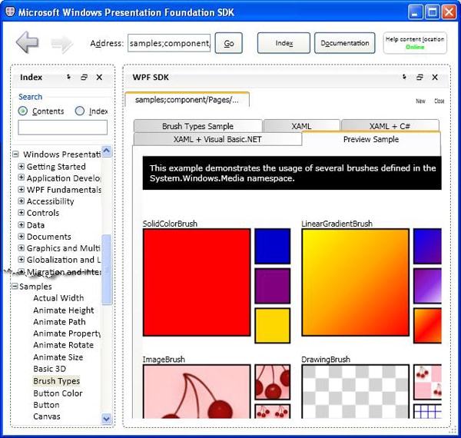Screen dimensions: 461x438
Task: Float the WPF SDK panel window
Action: click(420, 77)
